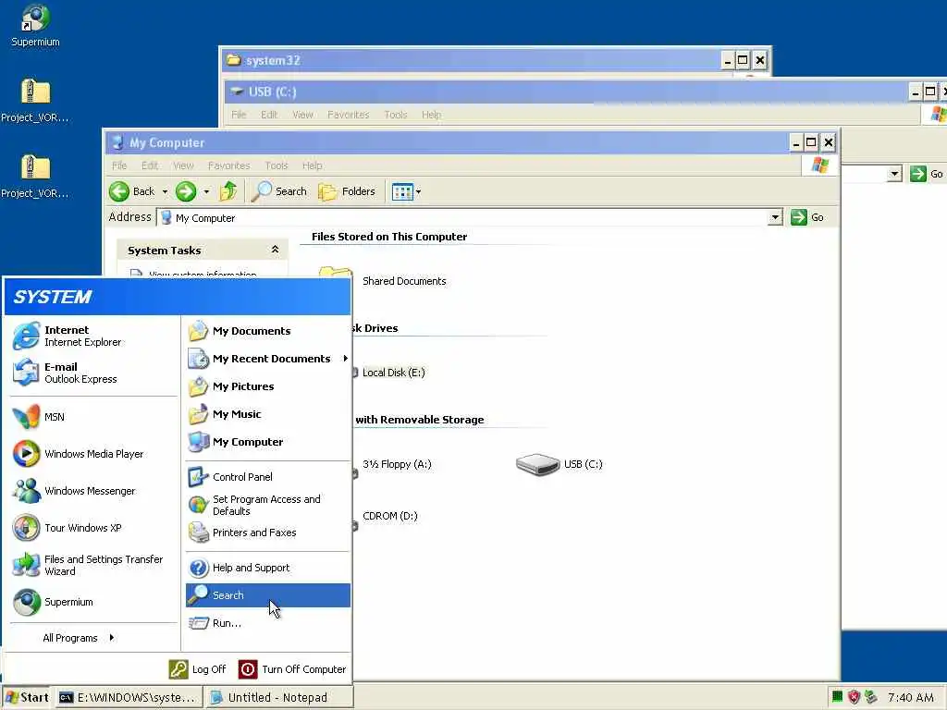The height and width of the screenshot is (710, 947).
Task: Open Edit menu in My Computer
Action: [x=150, y=165]
